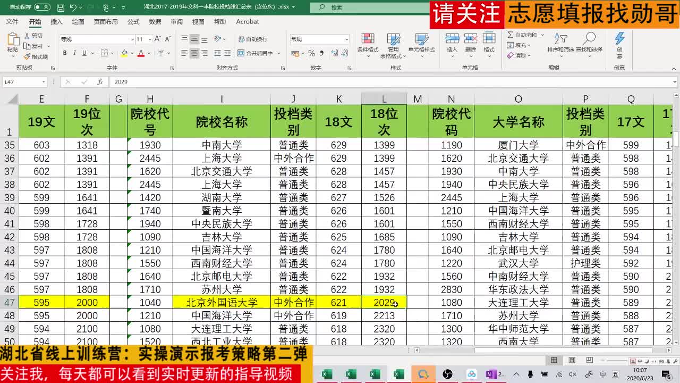
Task: Click the Increase Font Size icon
Action: [x=158, y=39]
